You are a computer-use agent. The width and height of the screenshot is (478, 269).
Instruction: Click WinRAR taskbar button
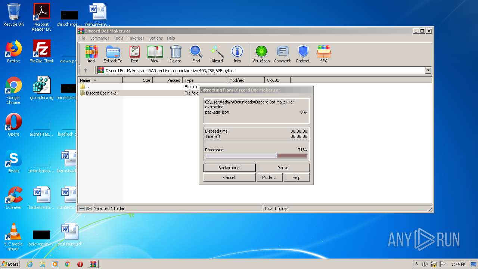point(93,264)
